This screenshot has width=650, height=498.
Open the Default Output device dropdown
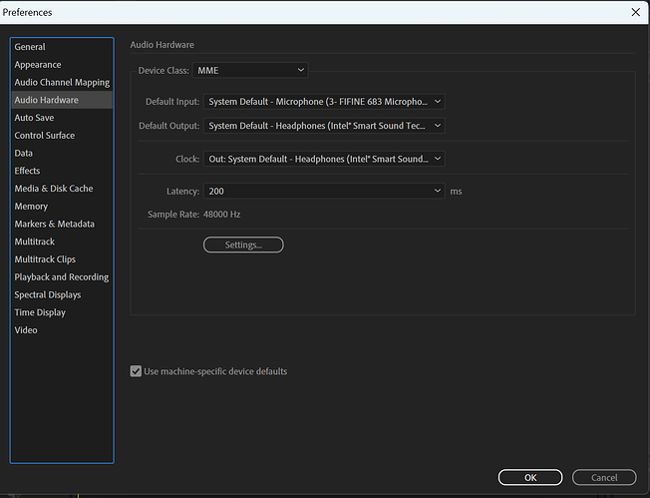[324, 126]
